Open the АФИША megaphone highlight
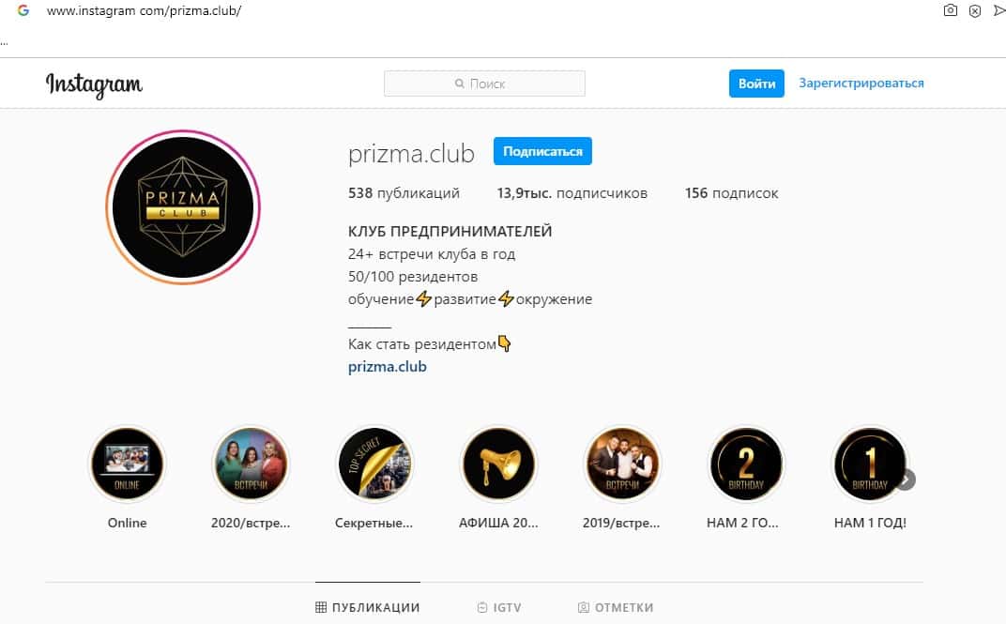This screenshot has height=624, width=1006. pyautogui.click(x=498, y=464)
